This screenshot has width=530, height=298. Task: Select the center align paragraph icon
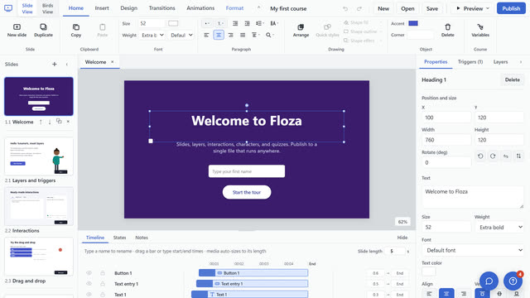pos(219,35)
